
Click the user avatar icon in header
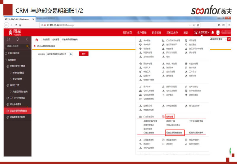(x=218, y=32)
